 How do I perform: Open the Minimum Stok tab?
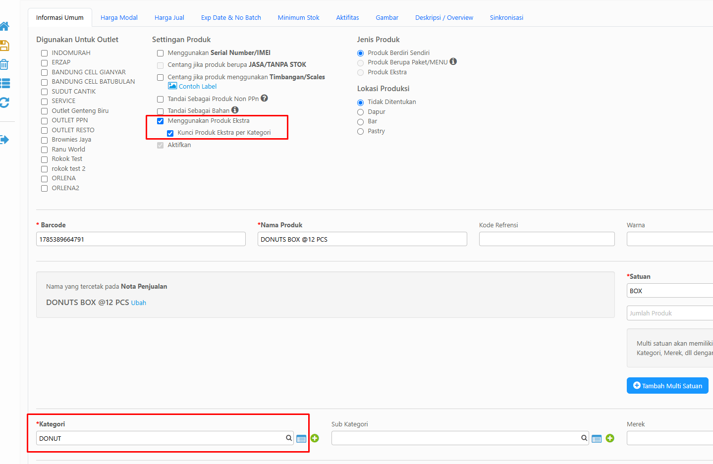click(298, 17)
